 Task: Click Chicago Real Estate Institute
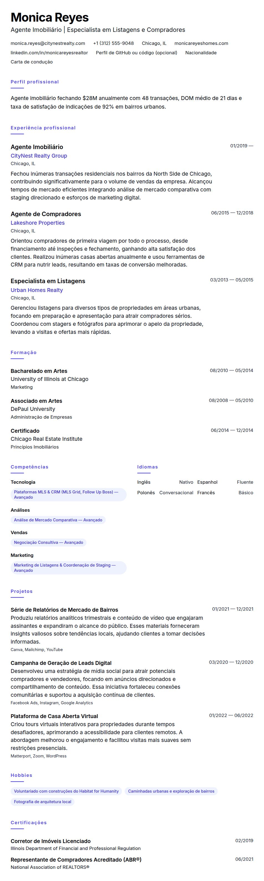[47, 439]
